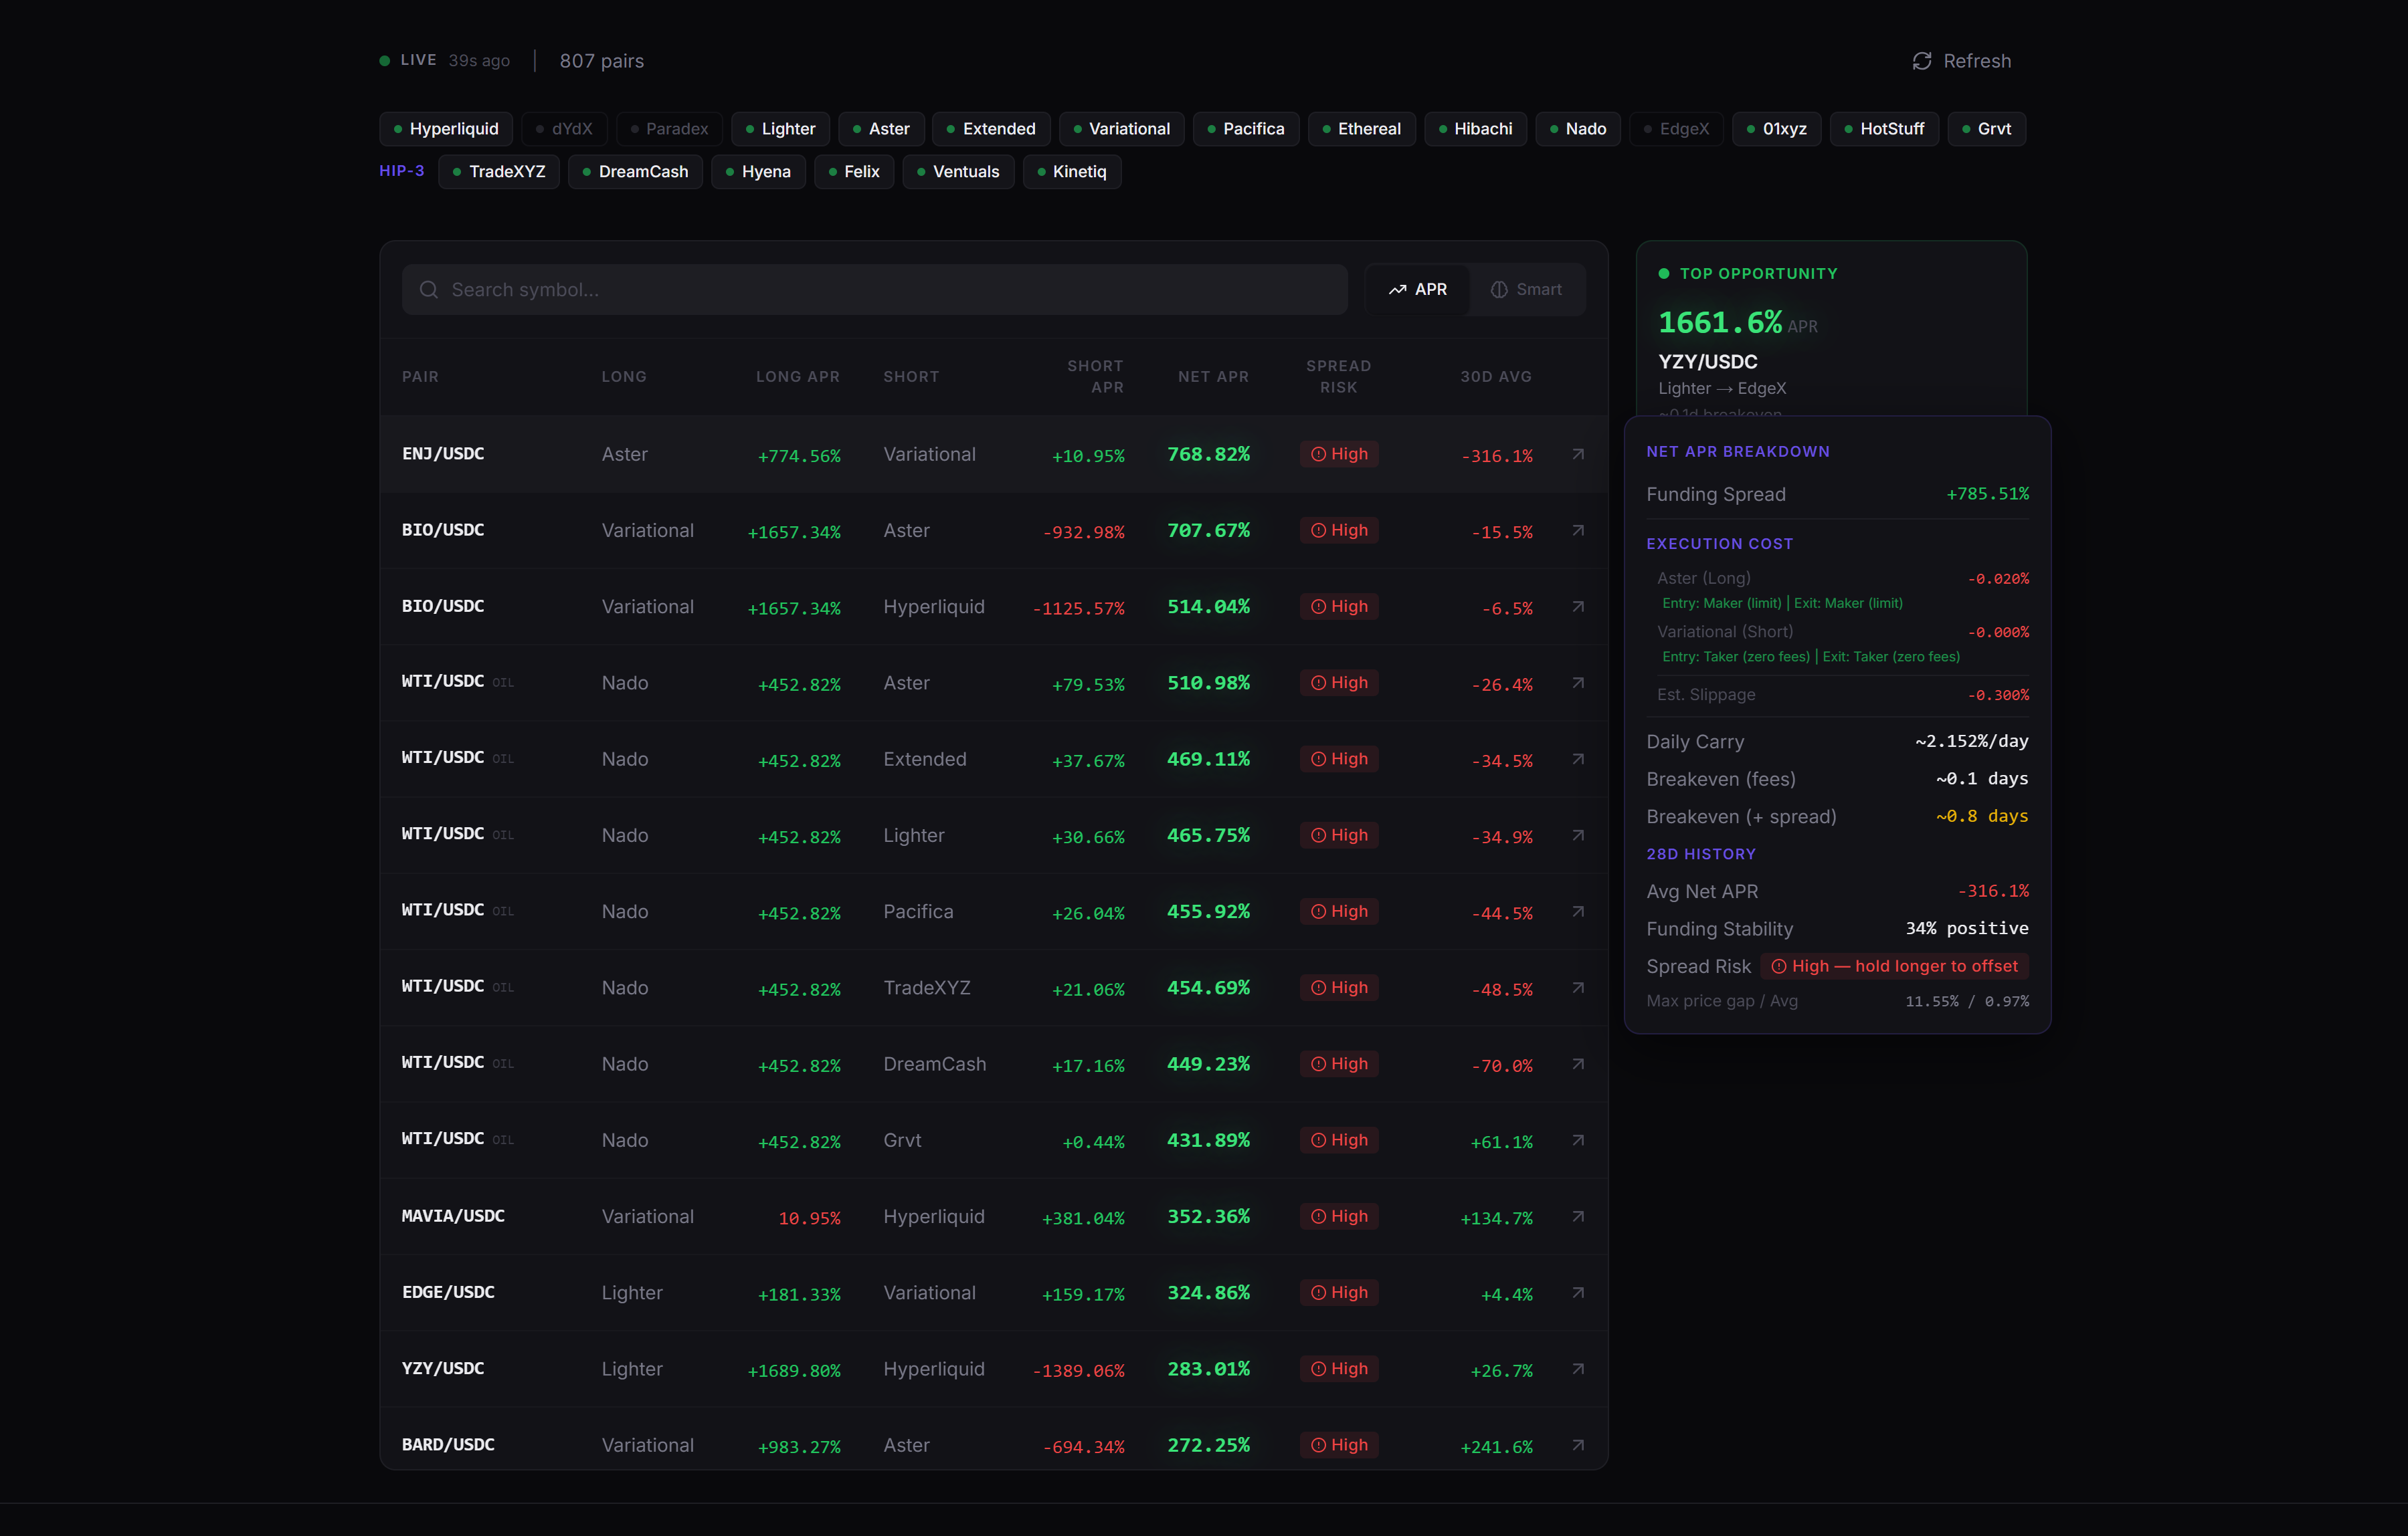This screenshot has width=2408, height=1536.
Task: Click 'High — hold longer to offset' badge
Action: 1895,966
